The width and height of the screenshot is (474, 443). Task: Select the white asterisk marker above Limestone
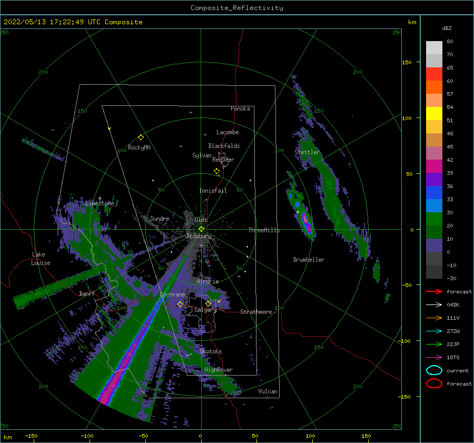pyautogui.click(x=100, y=199)
